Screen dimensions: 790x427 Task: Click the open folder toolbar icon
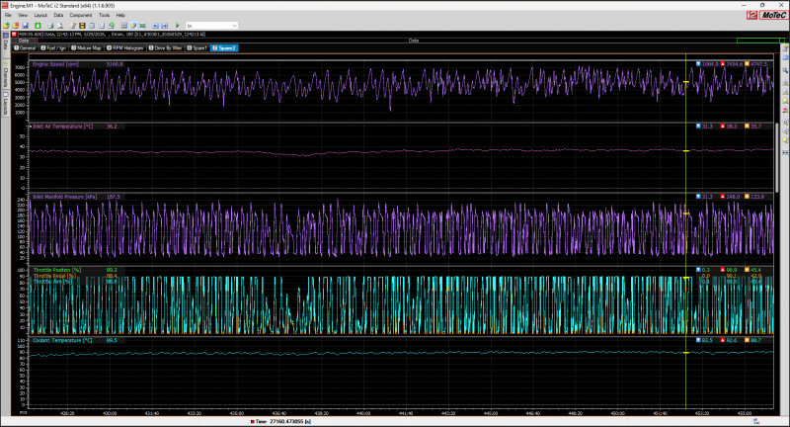point(16,26)
